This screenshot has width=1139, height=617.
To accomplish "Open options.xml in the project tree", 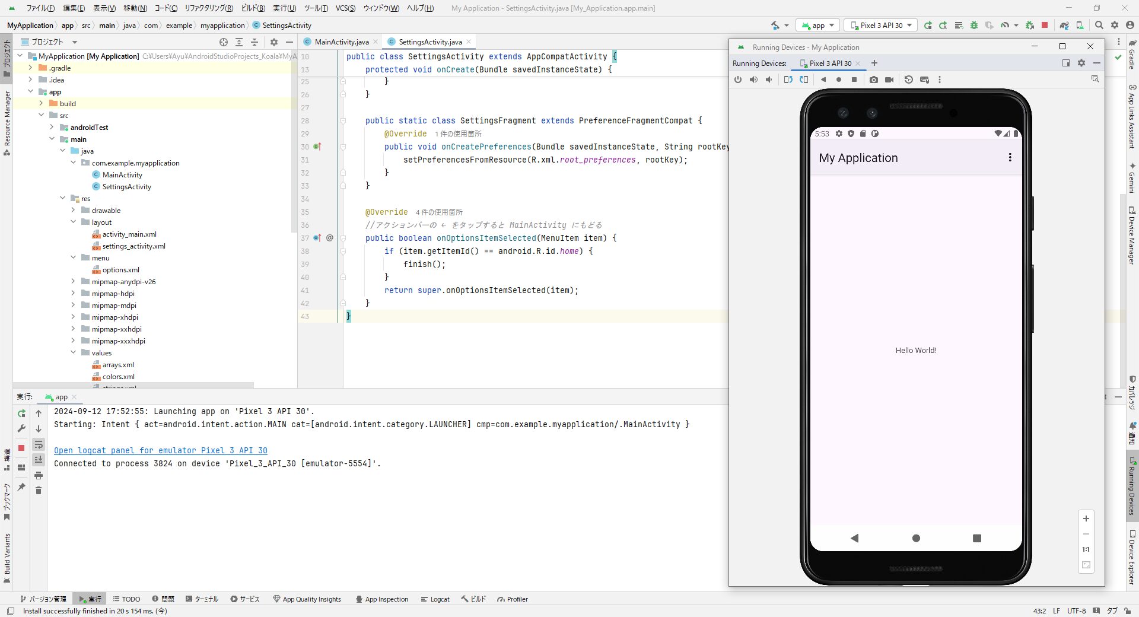I will 120,270.
